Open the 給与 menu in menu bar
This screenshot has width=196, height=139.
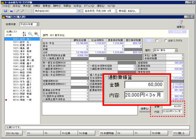(17, 6)
